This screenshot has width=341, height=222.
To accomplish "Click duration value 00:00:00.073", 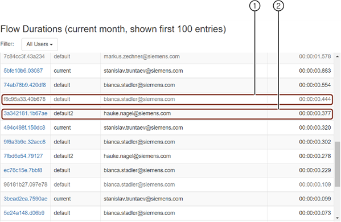I will coord(315,213).
